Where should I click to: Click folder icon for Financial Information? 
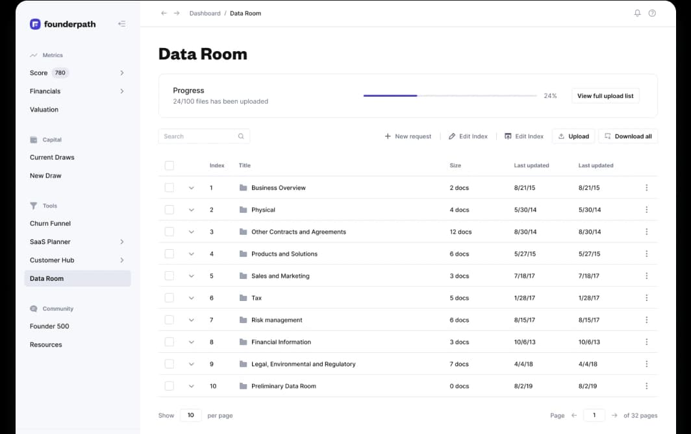tap(244, 342)
